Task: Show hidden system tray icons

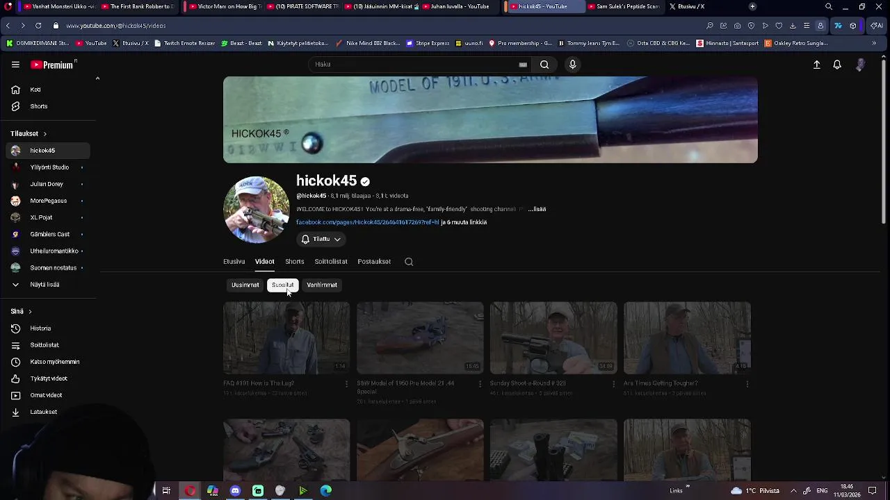Action: click(x=793, y=491)
